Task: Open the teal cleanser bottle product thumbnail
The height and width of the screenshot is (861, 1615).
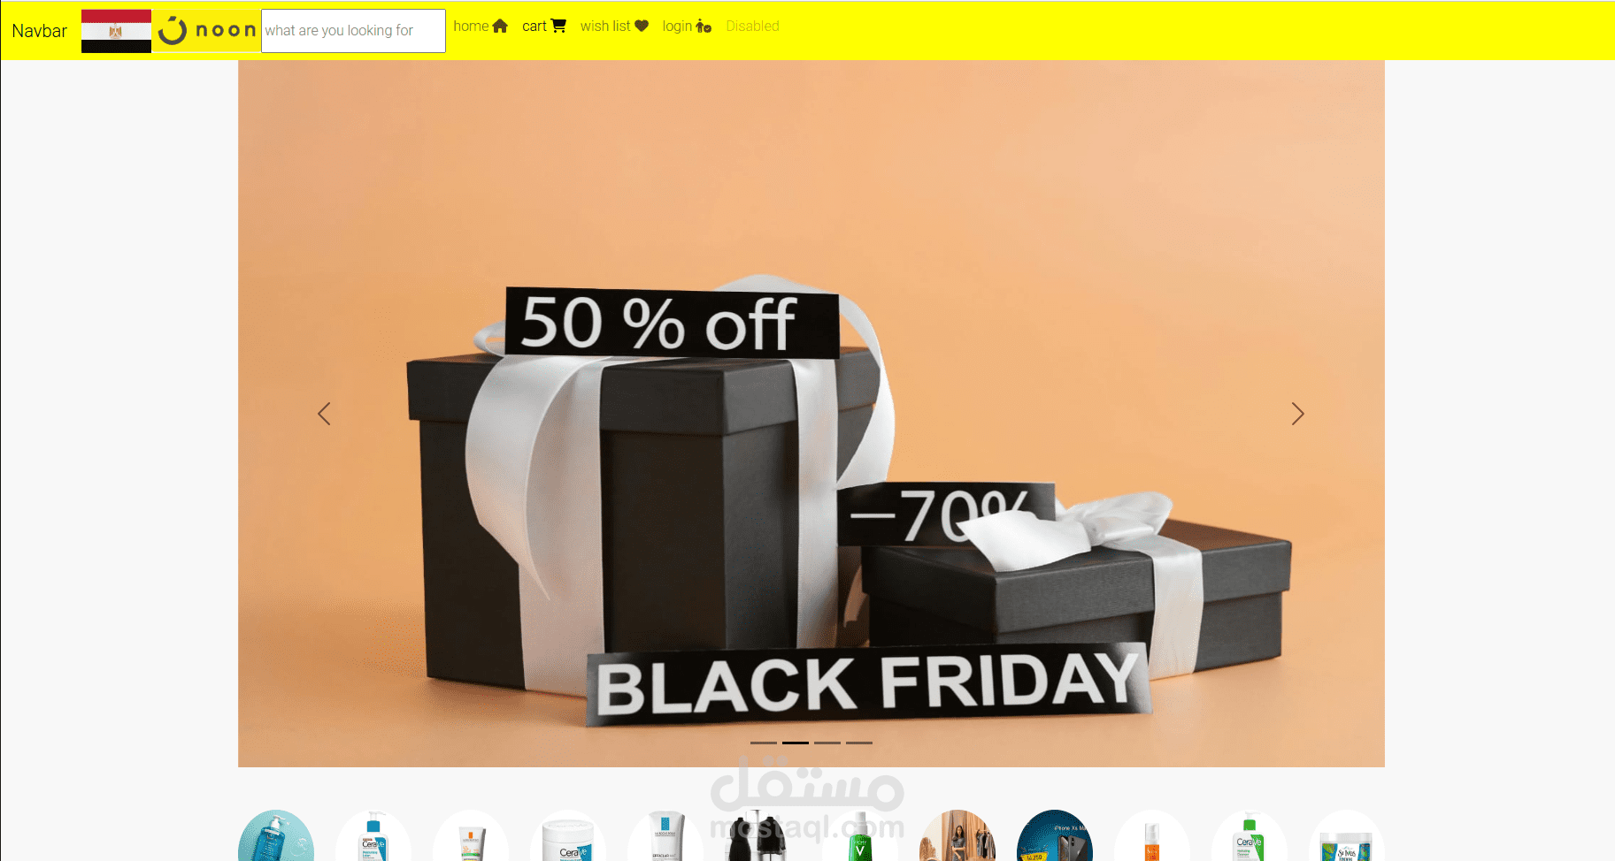Action: coord(276,835)
